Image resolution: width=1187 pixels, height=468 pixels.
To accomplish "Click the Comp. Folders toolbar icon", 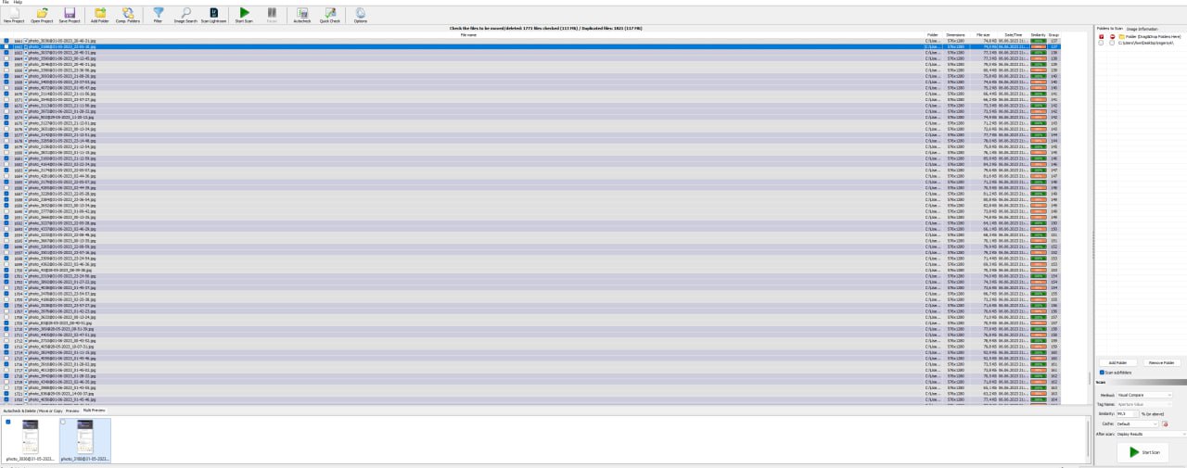I will click(x=129, y=14).
